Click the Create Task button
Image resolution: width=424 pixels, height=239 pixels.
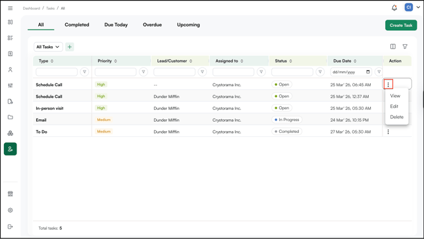click(x=401, y=25)
